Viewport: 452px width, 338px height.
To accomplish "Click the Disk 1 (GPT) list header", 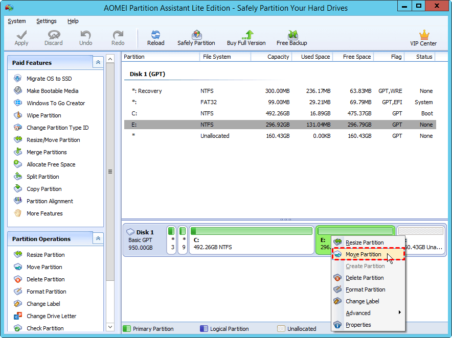I will click(x=147, y=74).
